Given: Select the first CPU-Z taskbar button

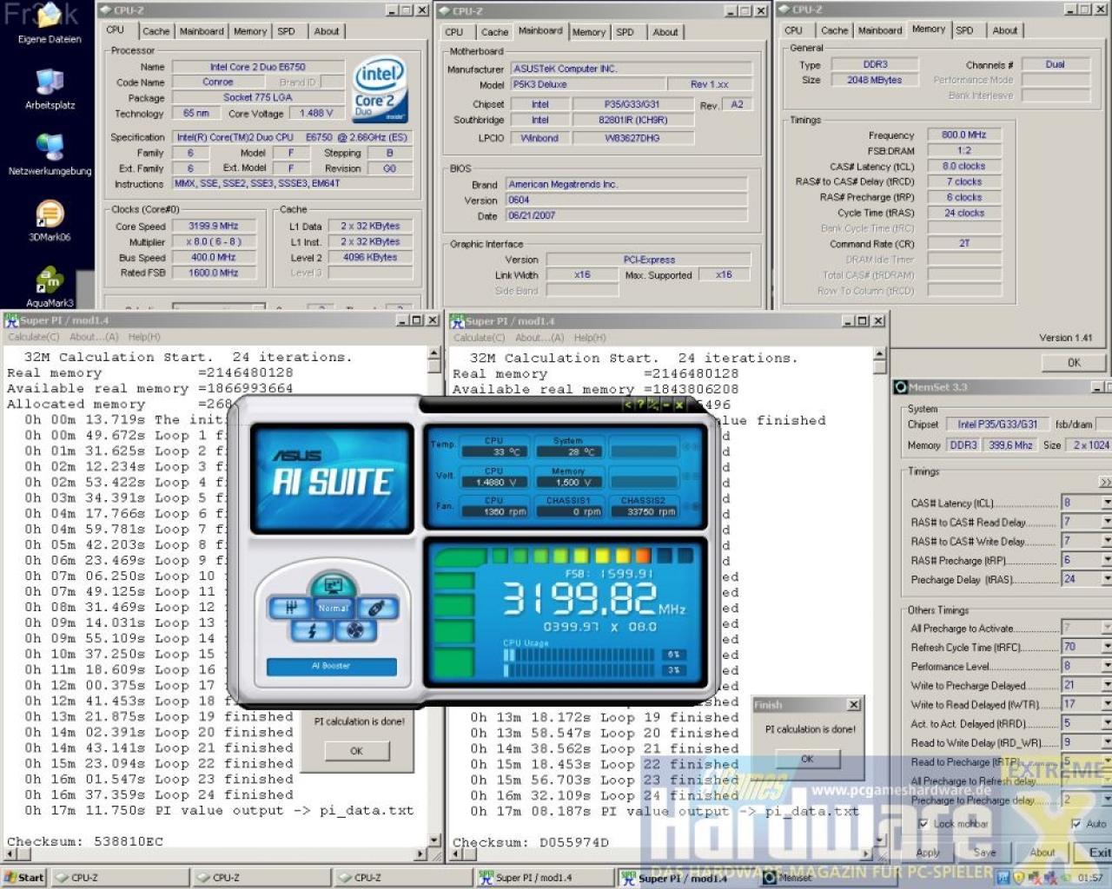Looking at the screenshot, I should 121,878.
